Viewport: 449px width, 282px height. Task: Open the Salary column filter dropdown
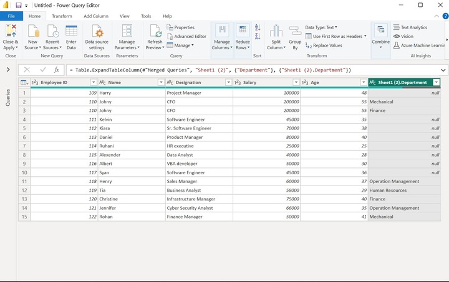[x=296, y=82]
